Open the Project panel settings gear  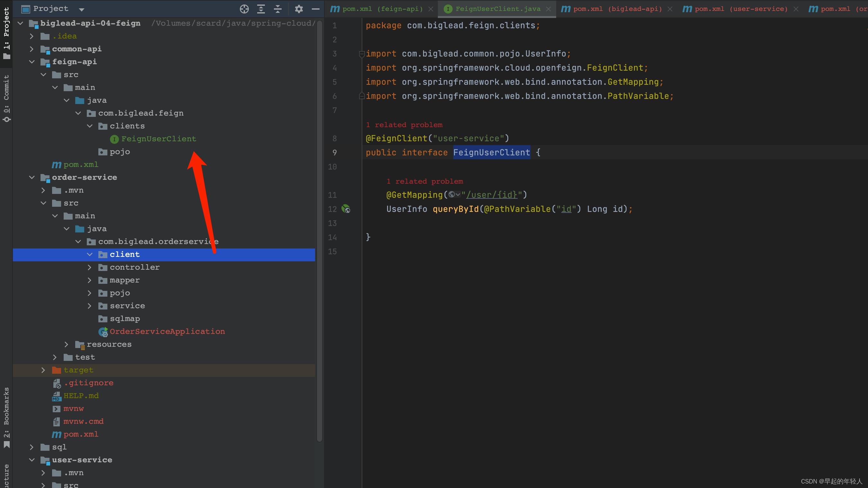click(299, 9)
